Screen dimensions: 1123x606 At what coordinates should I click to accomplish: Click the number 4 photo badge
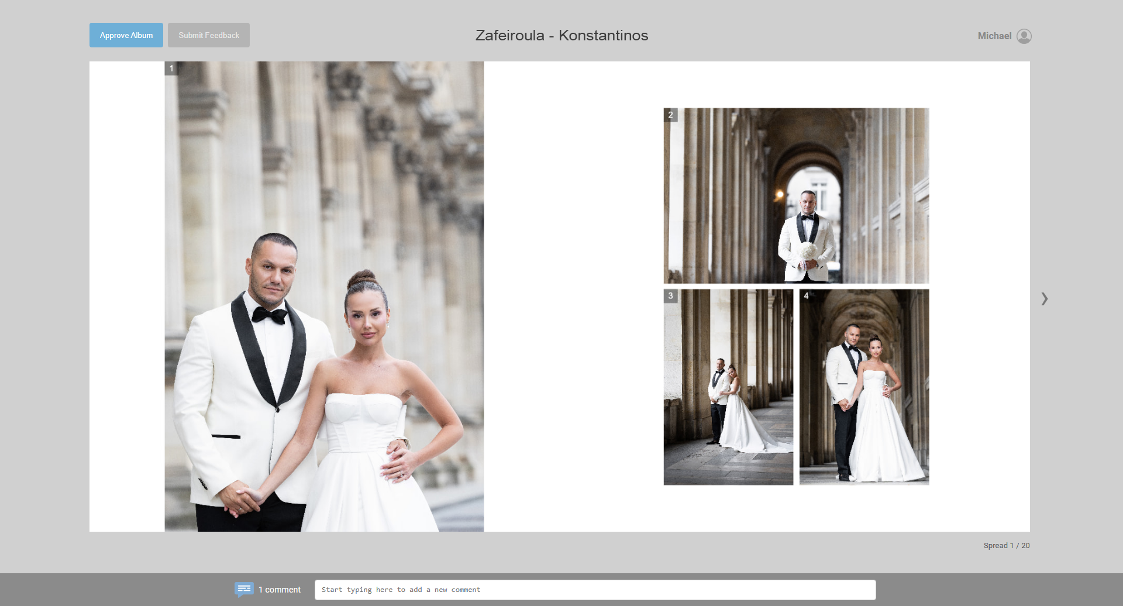(807, 296)
